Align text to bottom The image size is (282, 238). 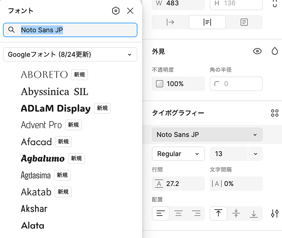point(254,213)
